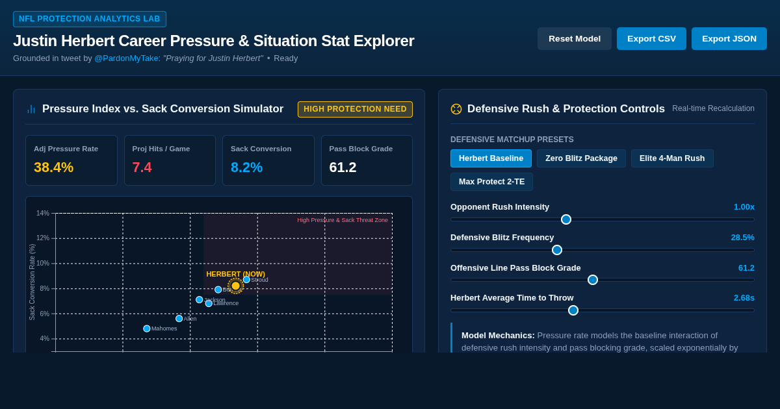The height and width of the screenshot is (409, 780).
Task: Select the Stroud data point on the chart
Action: [246, 280]
